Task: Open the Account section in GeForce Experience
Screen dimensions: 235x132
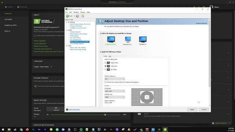Action: click(8, 19)
